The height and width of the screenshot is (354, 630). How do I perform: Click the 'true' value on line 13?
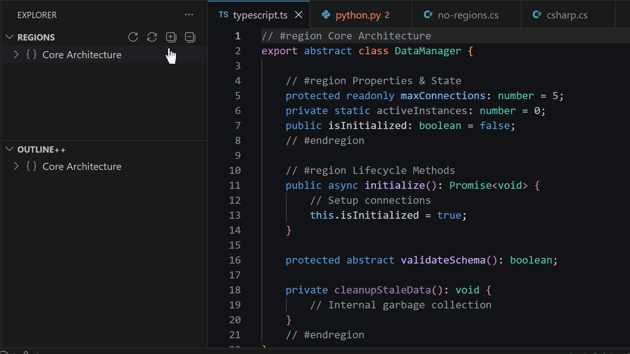tap(449, 215)
